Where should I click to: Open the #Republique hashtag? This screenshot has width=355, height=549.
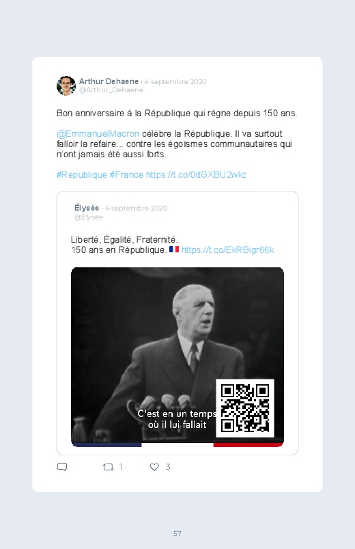82,175
